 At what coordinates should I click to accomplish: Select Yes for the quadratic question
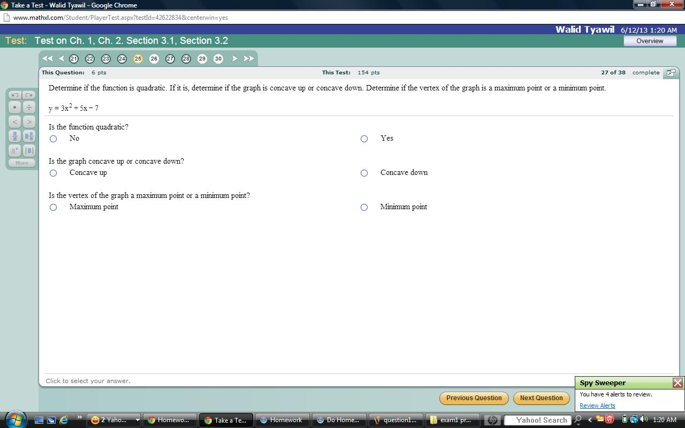coord(364,139)
